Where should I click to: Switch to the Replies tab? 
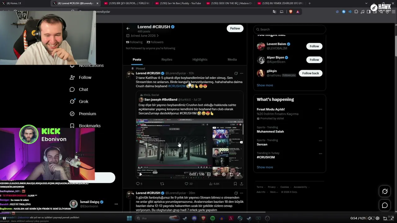[x=167, y=59]
